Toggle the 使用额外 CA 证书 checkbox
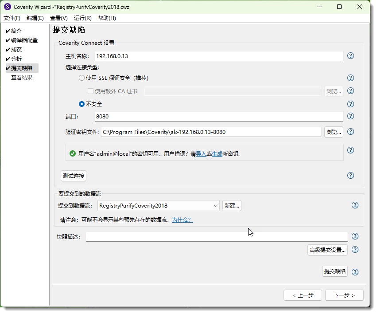The height and width of the screenshot is (314, 377). tap(91, 91)
